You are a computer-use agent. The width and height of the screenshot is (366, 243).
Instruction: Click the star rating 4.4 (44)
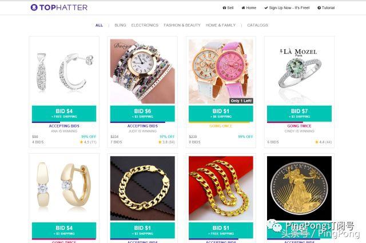pyautogui.click(x=324, y=142)
